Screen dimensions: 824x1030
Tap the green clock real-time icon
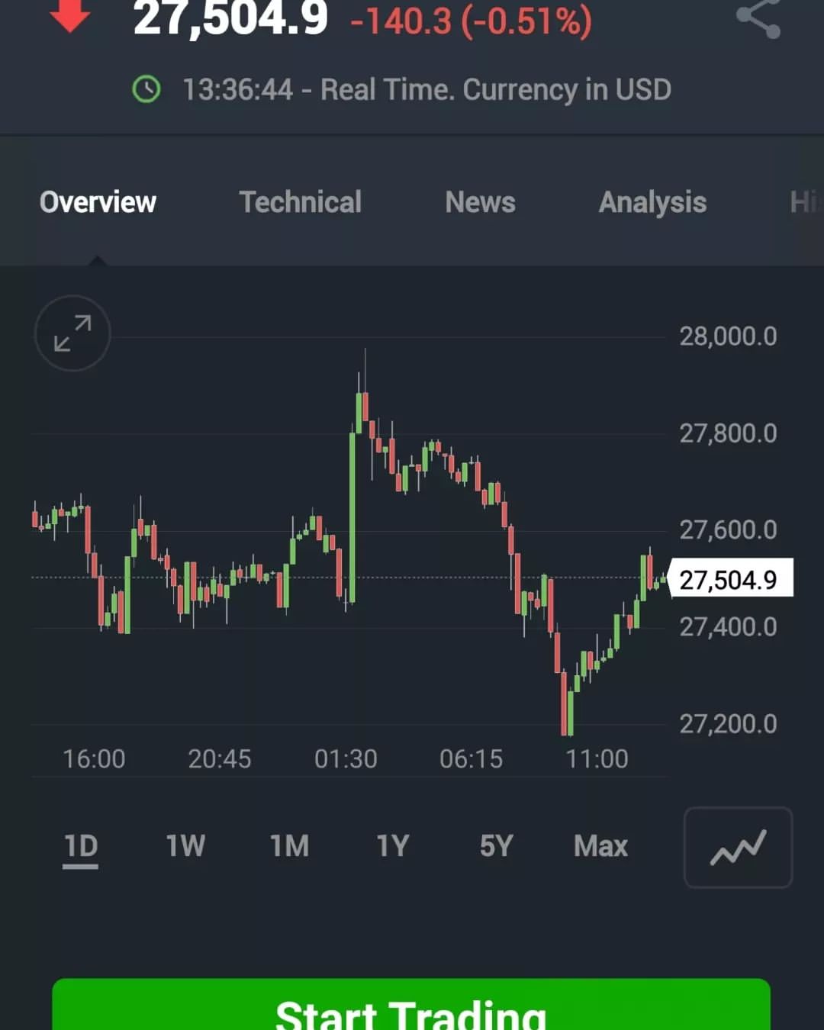146,89
